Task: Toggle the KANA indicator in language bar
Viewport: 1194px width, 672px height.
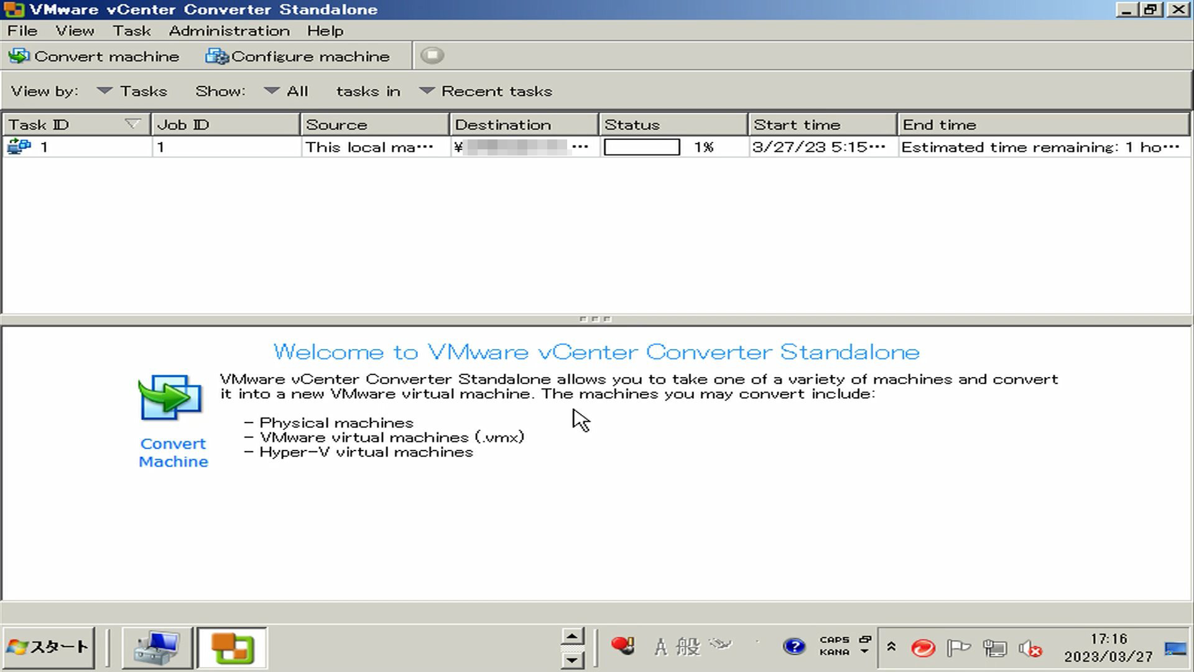Action: pyautogui.click(x=835, y=652)
